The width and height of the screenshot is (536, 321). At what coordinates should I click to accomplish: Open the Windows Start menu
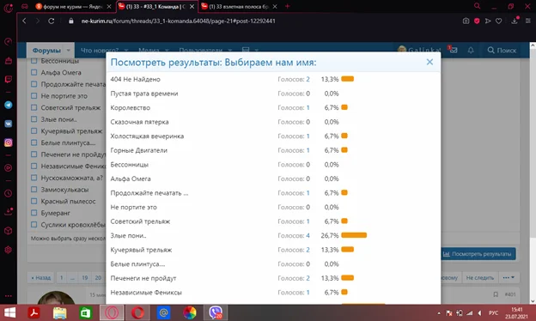(9, 312)
